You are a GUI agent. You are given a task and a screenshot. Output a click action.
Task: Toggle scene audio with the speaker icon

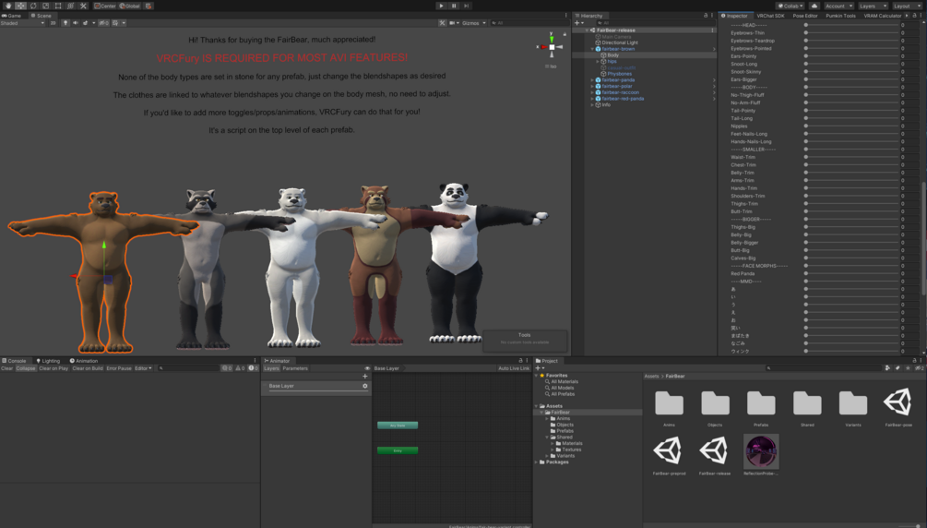[75, 22]
